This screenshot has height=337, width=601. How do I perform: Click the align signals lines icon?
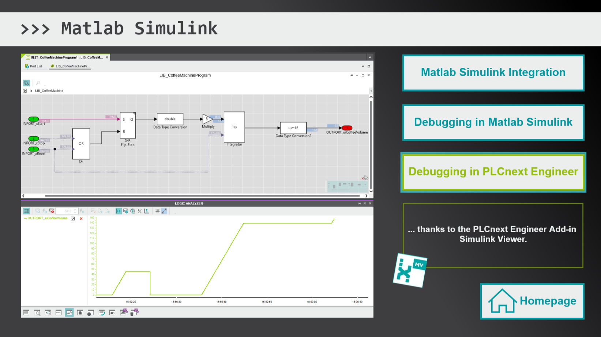click(158, 211)
